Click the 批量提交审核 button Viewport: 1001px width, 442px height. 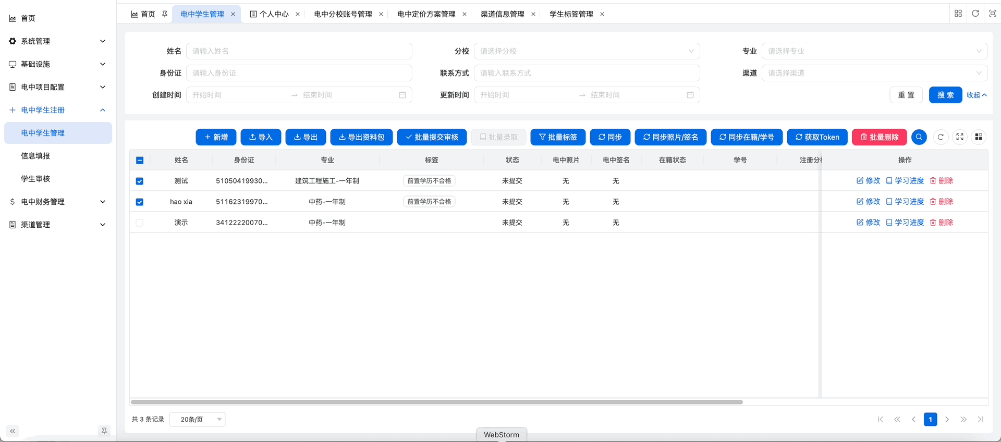(x=432, y=137)
